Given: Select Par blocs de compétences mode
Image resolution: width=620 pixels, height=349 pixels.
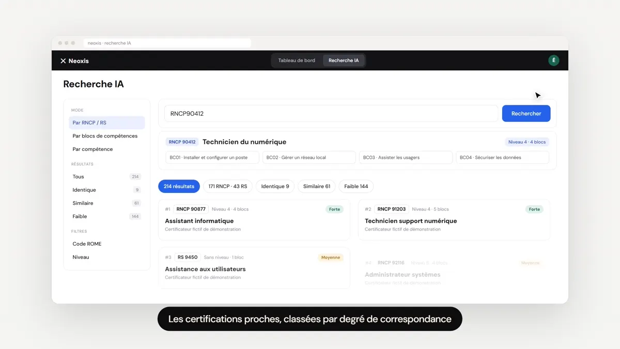Looking at the screenshot, I should [x=107, y=136].
